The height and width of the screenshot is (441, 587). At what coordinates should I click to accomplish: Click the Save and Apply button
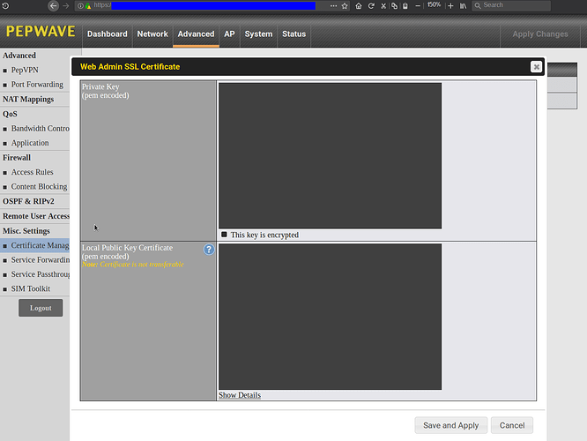[x=450, y=425]
